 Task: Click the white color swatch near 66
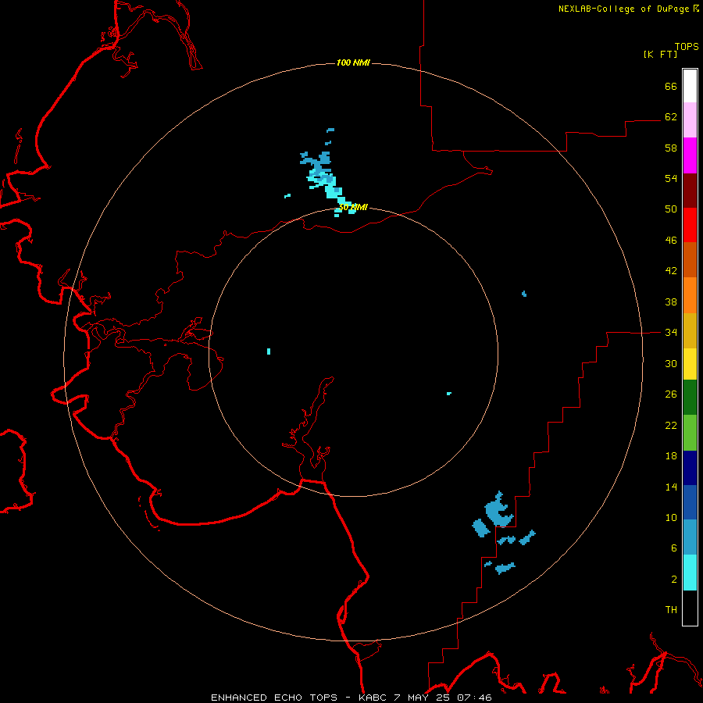coord(690,86)
